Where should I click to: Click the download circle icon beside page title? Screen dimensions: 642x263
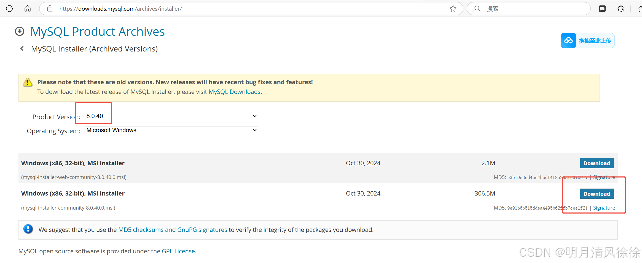20,31
